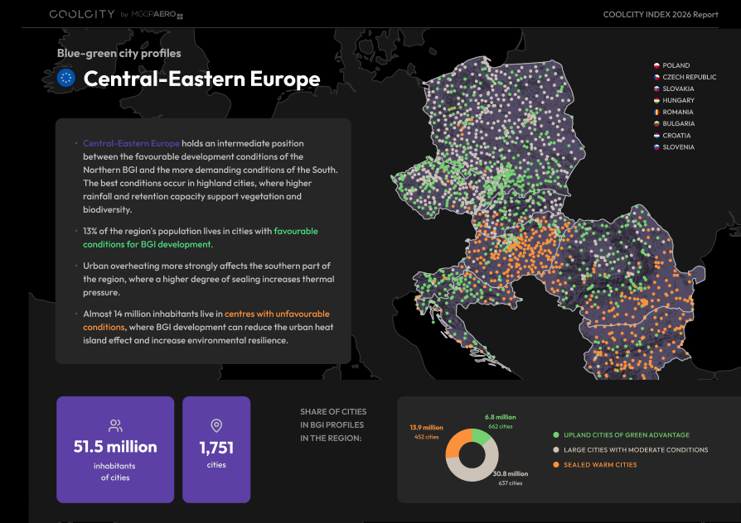Click the '13.9 million' chart label
Screen dimensions: 741x523
tap(426, 428)
